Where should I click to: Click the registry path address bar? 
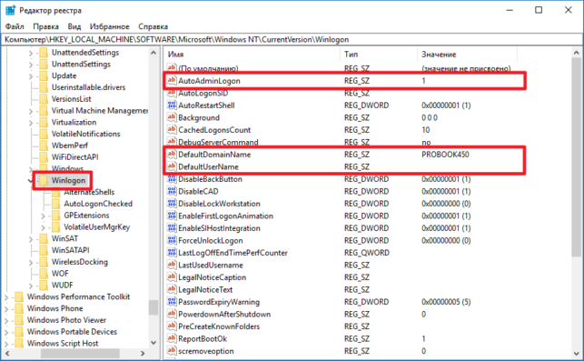(292, 39)
